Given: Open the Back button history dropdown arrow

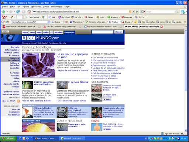Looking at the screenshot, I should (x=7, y=12).
